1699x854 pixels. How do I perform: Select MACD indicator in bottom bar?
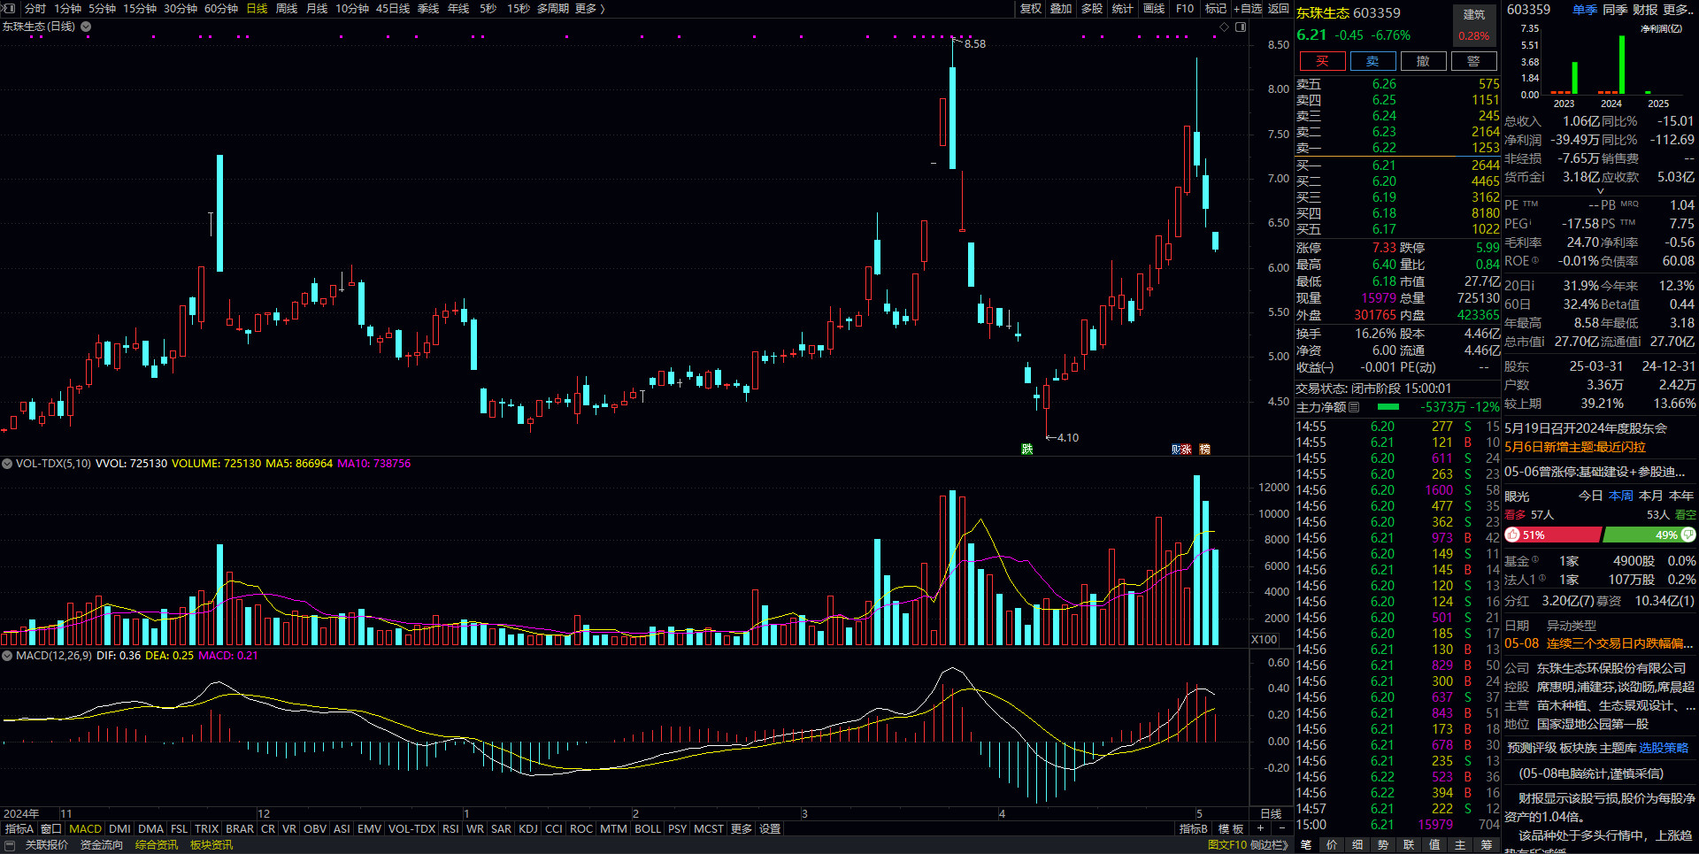coord(86,829)
